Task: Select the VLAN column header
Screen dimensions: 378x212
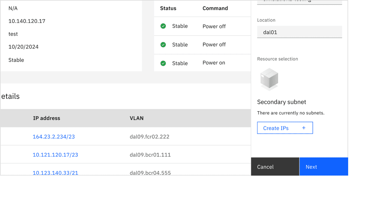Action: click(136, 118)
